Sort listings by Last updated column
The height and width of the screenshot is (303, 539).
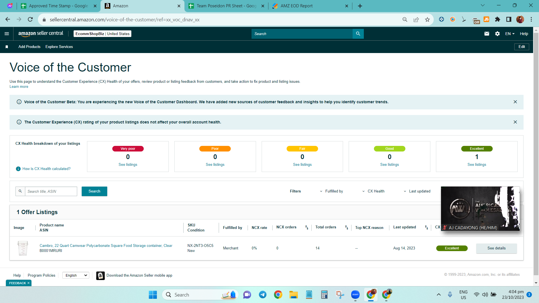426,228
